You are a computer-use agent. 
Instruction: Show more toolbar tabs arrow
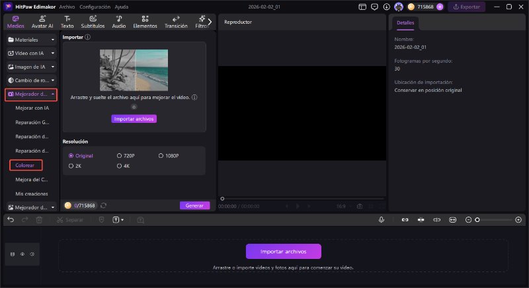pyautogui.click(x=210, y=22)
